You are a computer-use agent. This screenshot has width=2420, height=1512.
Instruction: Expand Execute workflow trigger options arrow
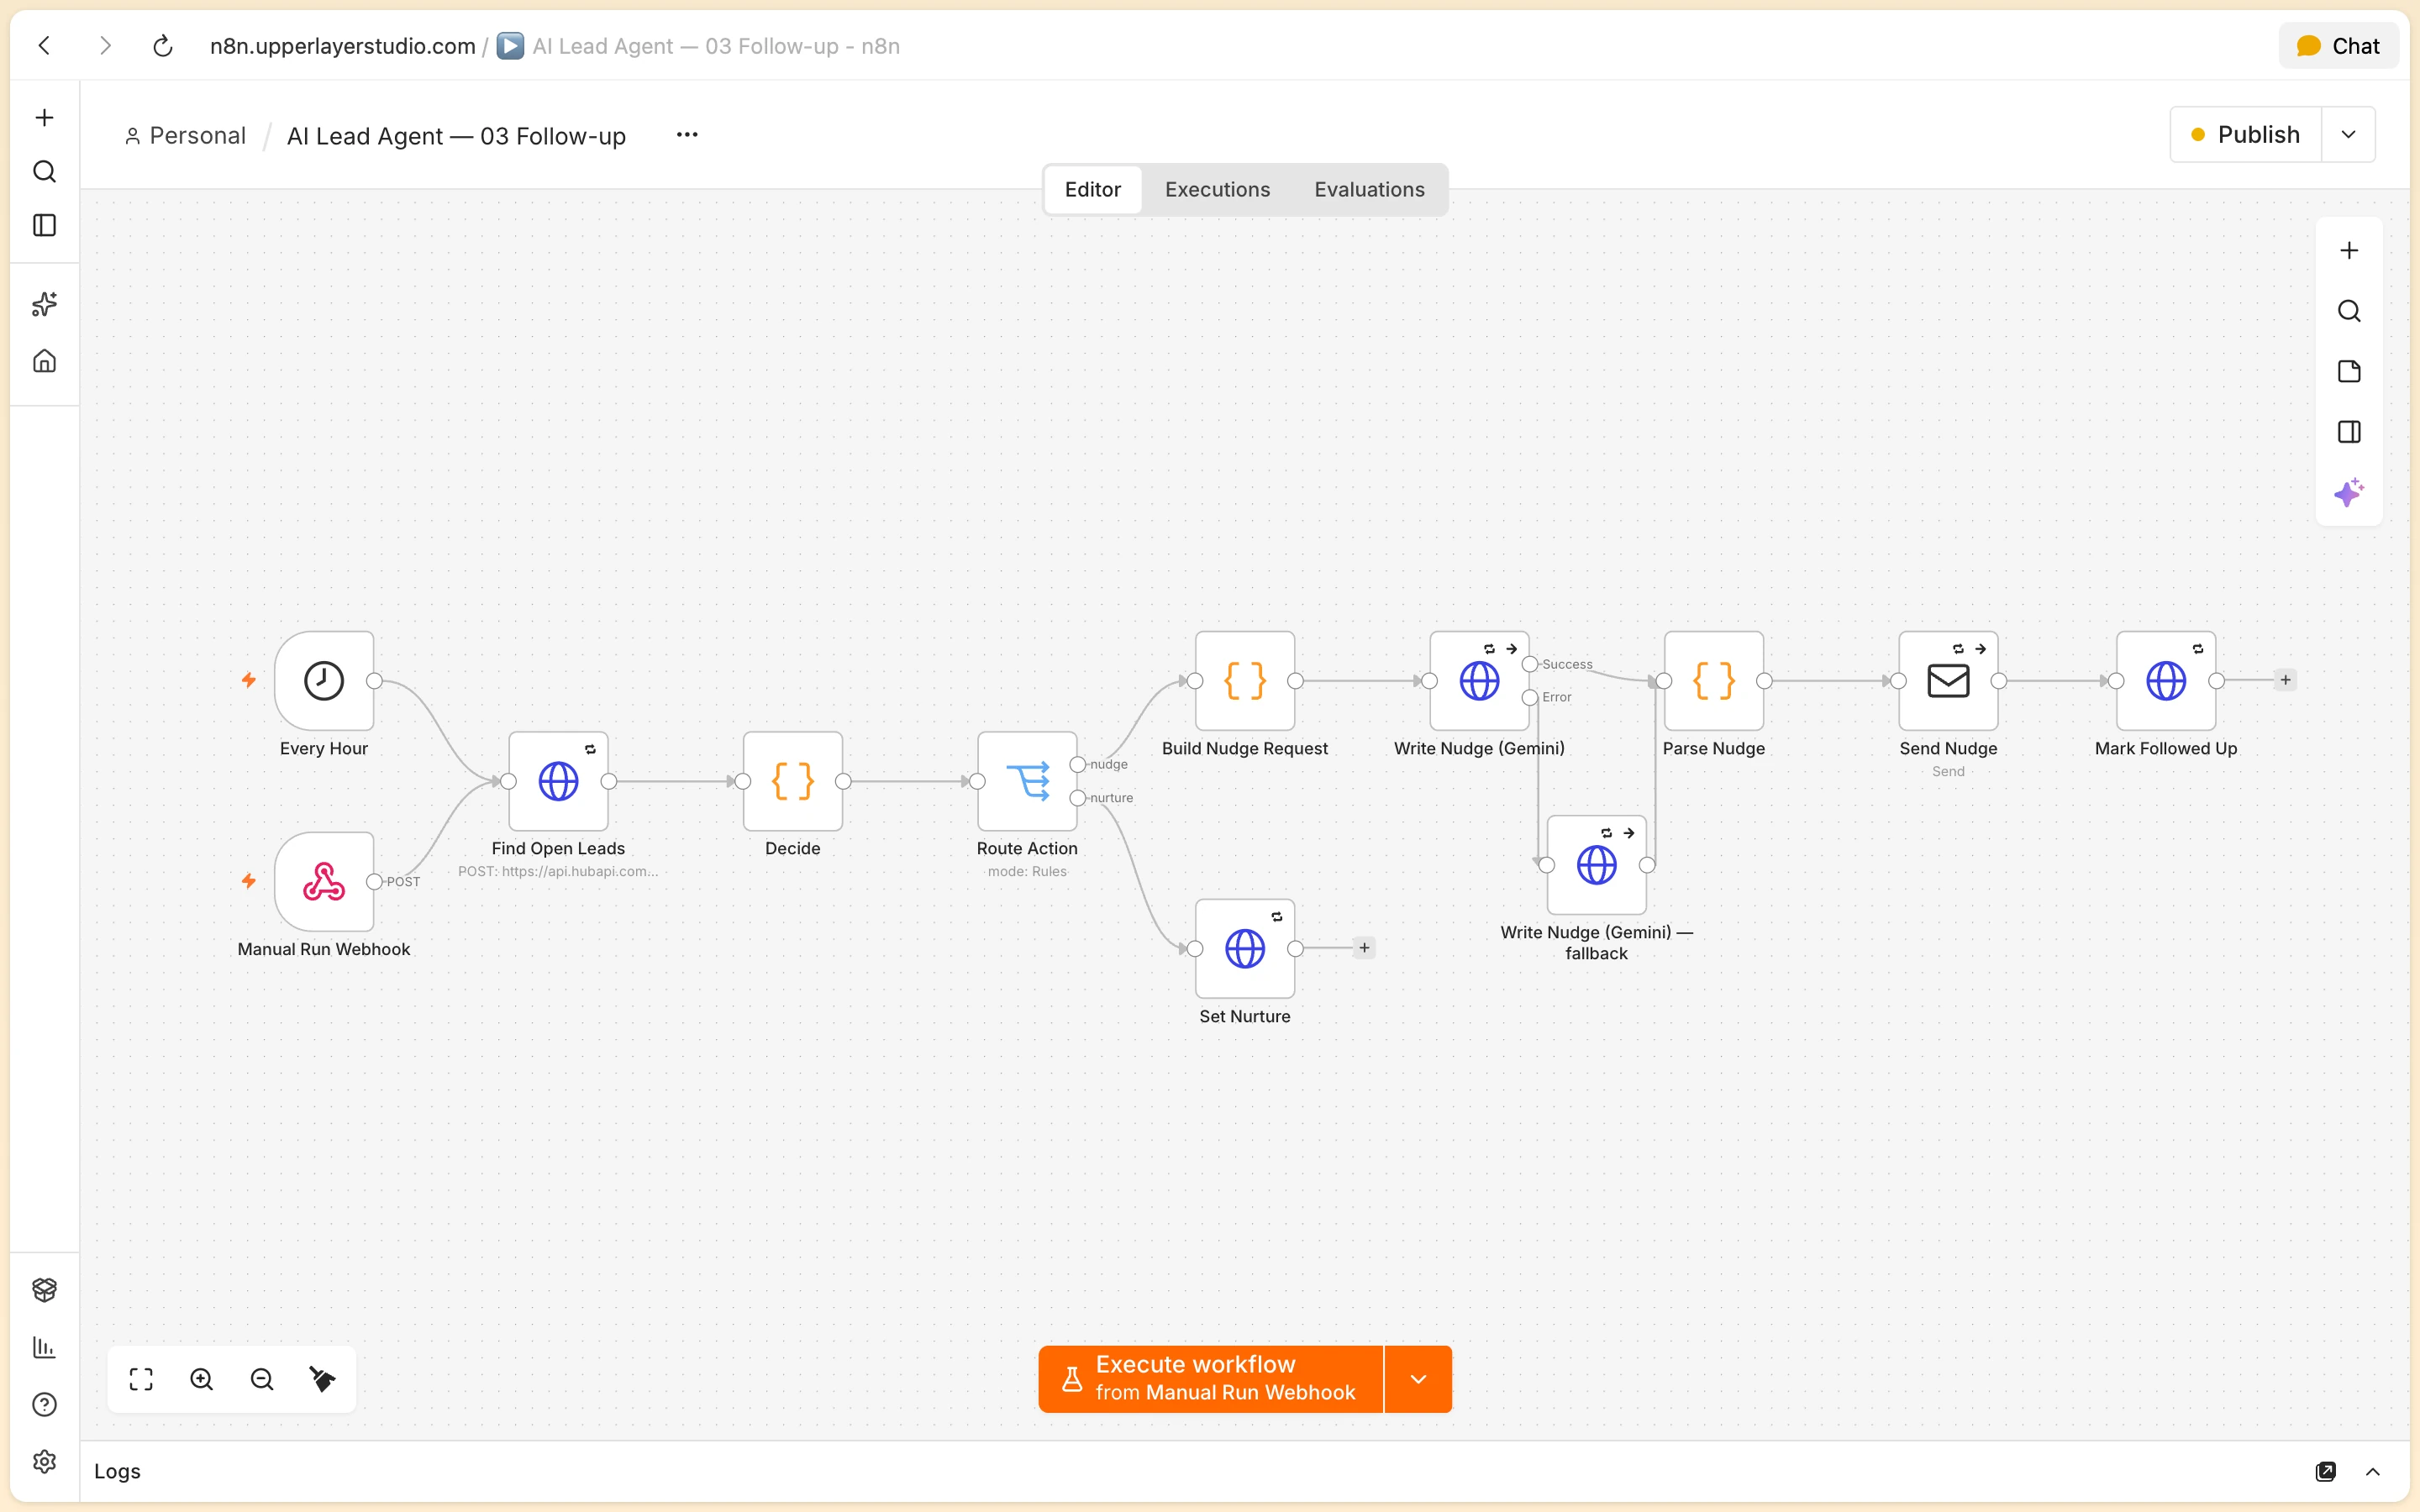click(1418, 1380)
